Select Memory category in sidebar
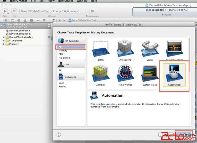The height and width of the screenshot is (143, 197). (63, 51)
